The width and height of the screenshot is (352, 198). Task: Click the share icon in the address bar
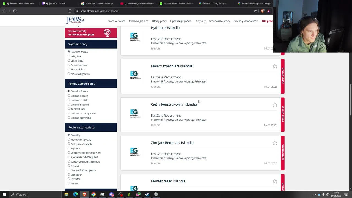256,11
